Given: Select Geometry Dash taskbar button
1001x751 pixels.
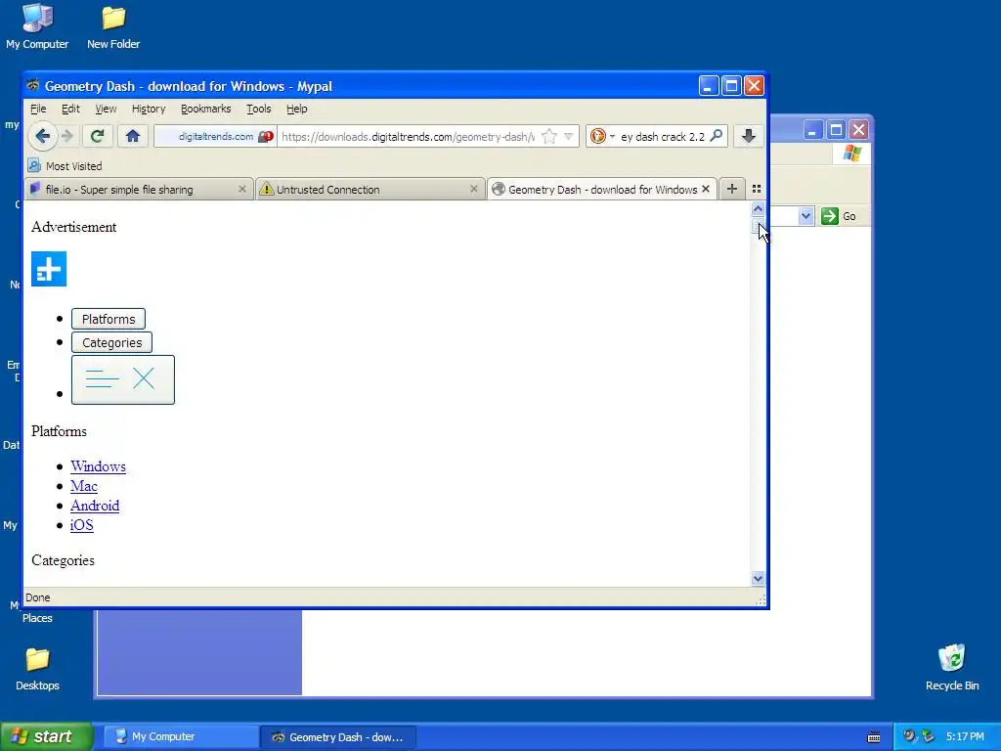Looking at the screenshot, I should [x=338, y=736].
